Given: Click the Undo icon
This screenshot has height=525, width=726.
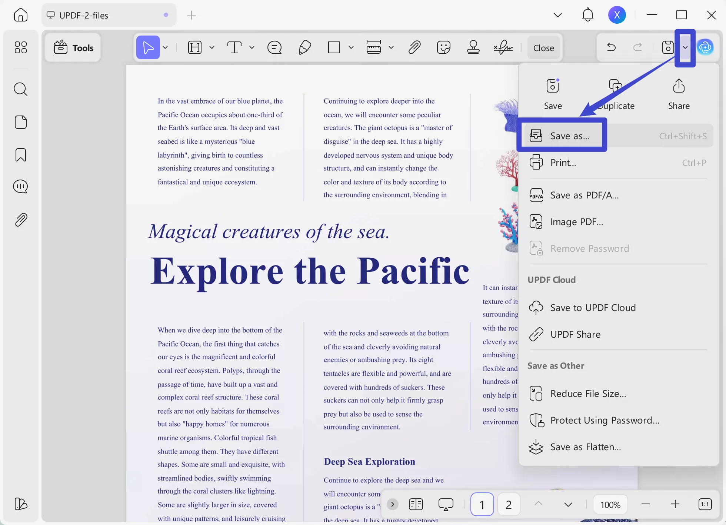Looking at the screenshot, I should pos(611,47).
